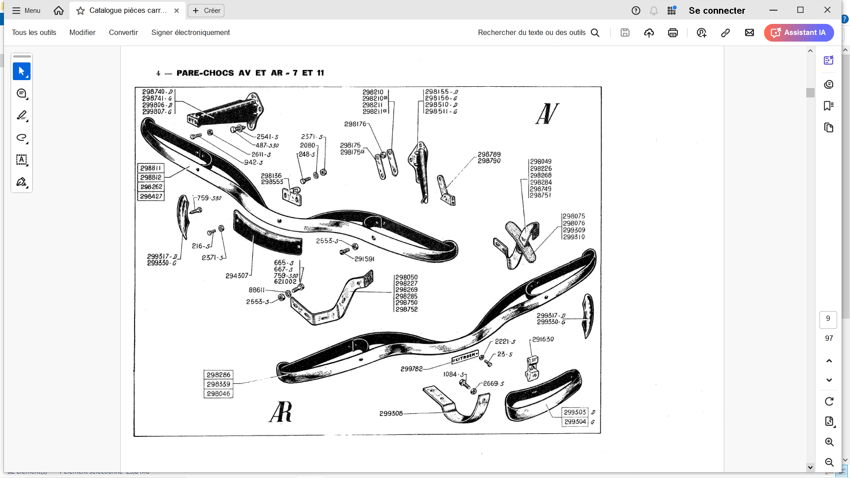Click the vertical scrollbar thumb

(x=810, y=93)
